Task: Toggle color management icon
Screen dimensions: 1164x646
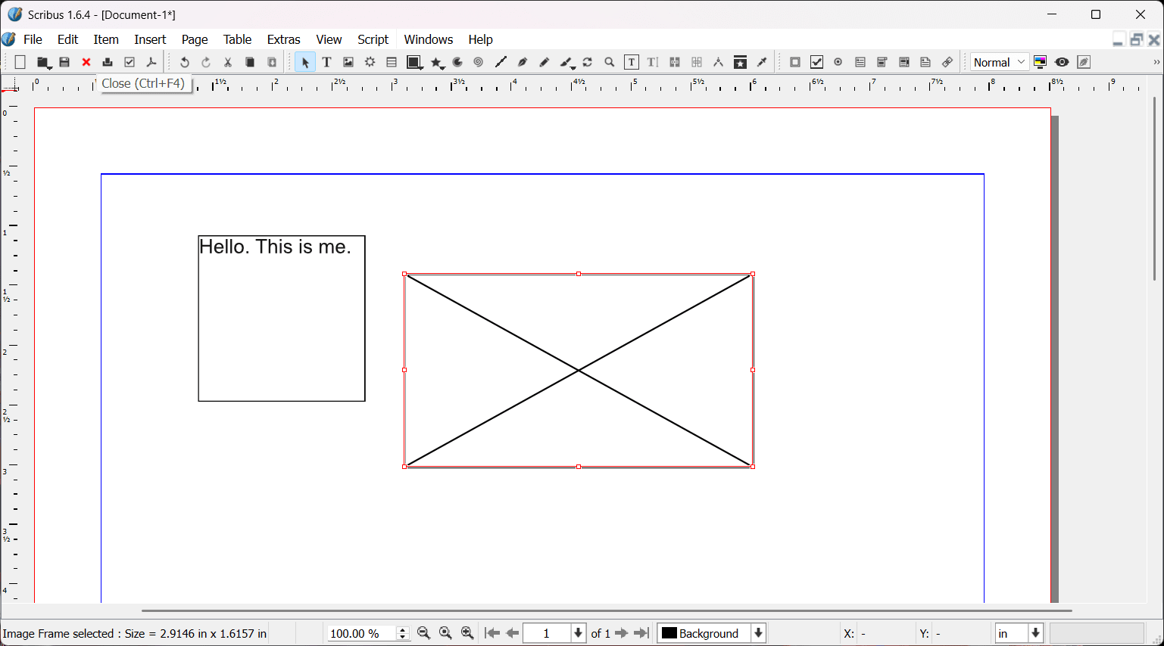Action: pos(1041,63)
